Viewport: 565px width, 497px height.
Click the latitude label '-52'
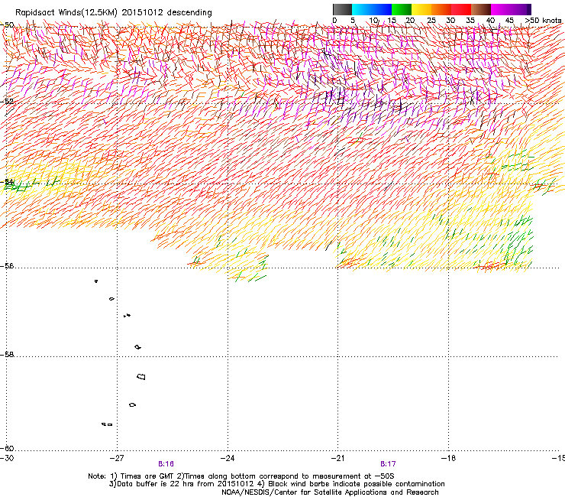(7, 102)
